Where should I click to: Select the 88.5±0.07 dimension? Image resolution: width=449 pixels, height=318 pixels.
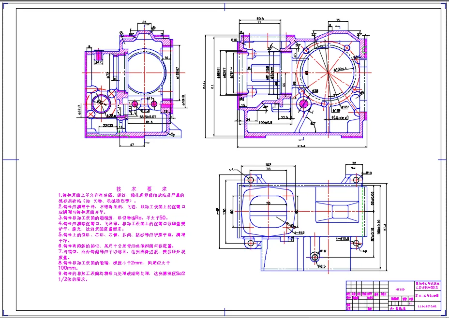pyautogui.click(x=148, y=116)
